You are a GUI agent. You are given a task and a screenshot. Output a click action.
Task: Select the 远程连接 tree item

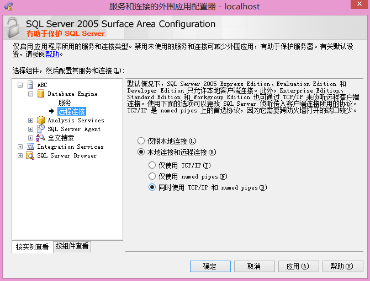71,111
